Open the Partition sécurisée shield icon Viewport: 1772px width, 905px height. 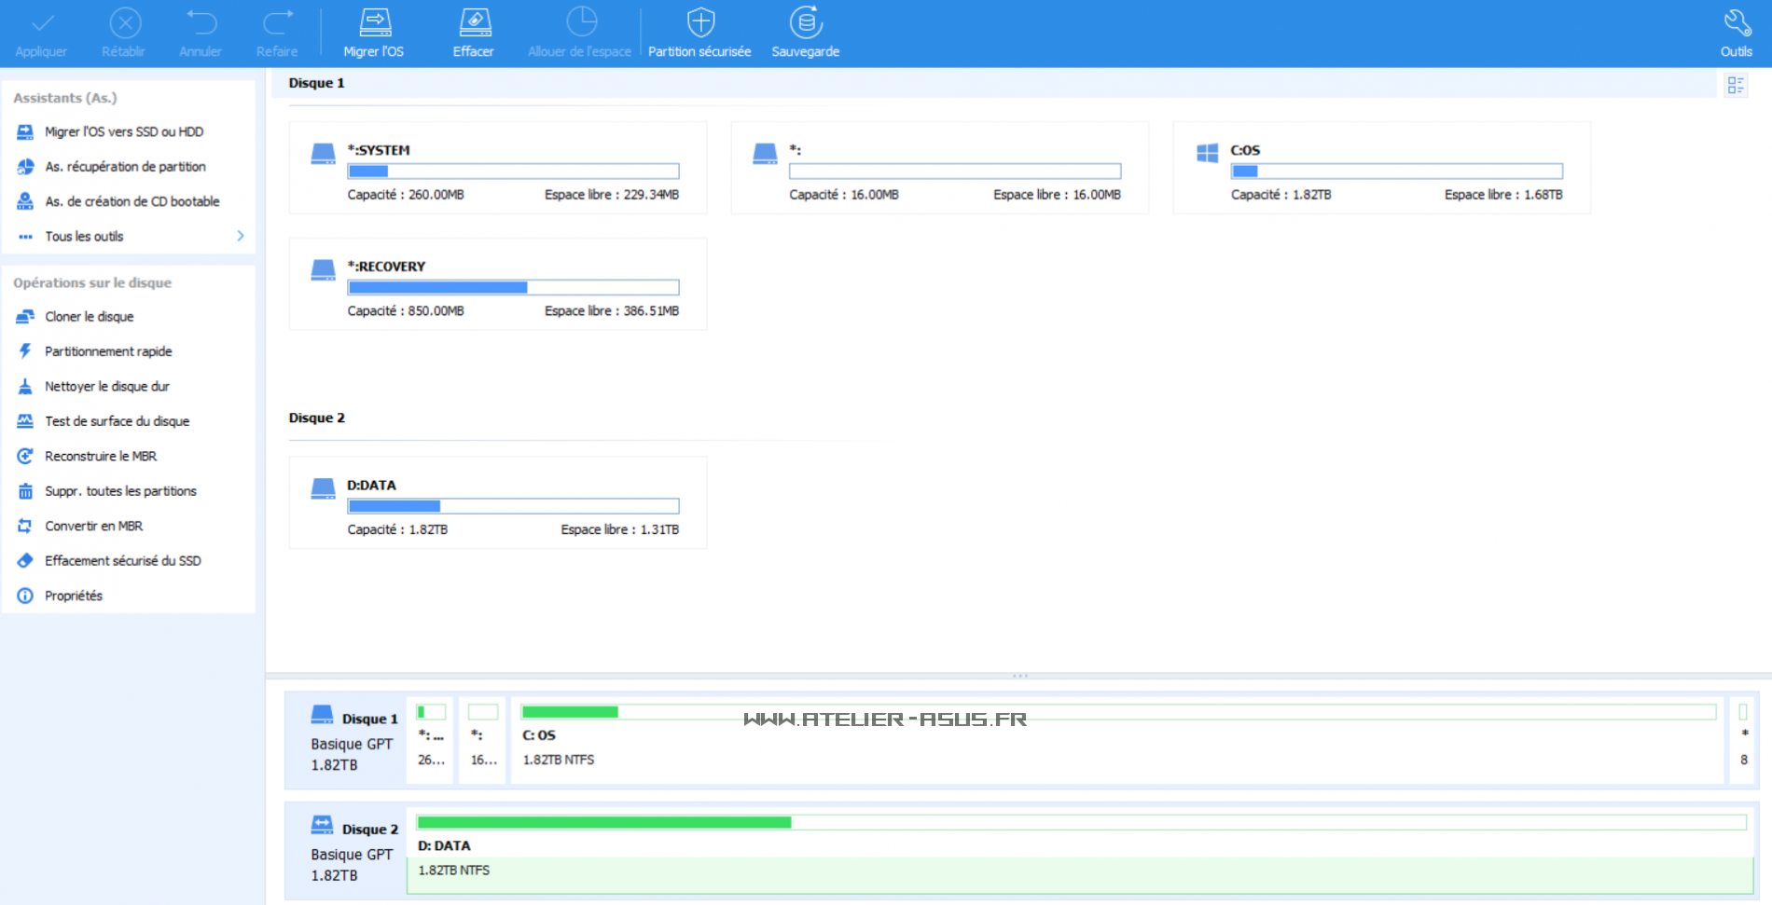point(699,23)
